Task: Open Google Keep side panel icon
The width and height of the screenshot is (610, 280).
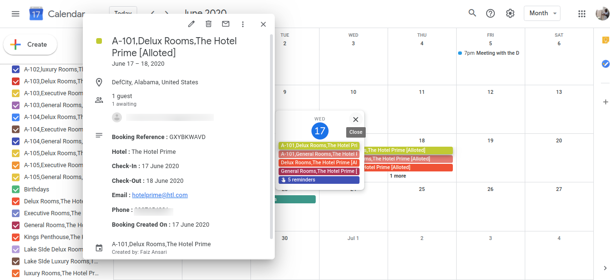Action: click(x=606, y=40)
